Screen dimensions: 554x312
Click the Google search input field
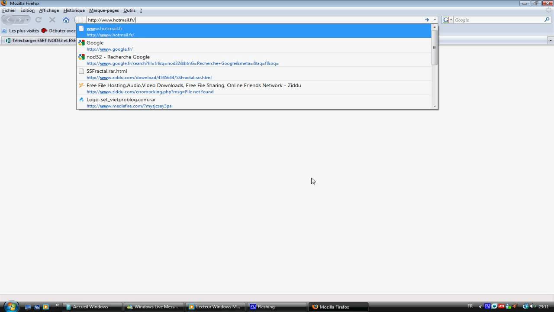tap(498, 20)
